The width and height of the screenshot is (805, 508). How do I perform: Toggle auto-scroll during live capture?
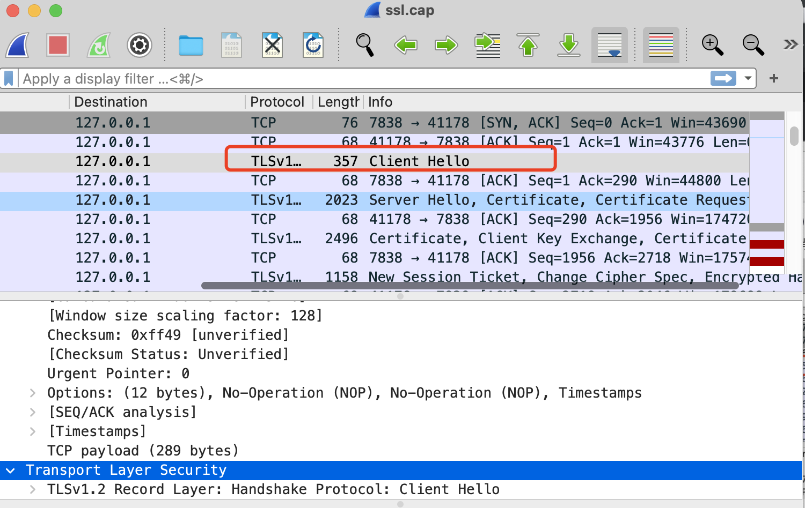point(610,45)
